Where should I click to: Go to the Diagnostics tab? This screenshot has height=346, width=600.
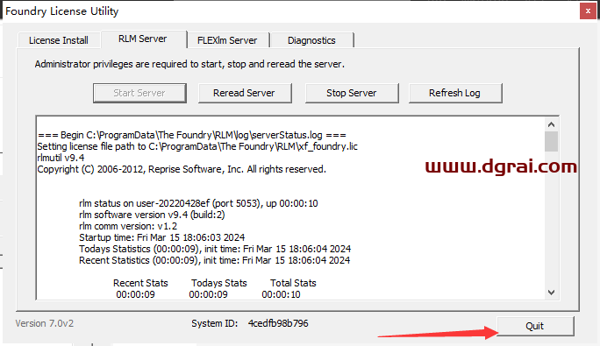point(311,40)
